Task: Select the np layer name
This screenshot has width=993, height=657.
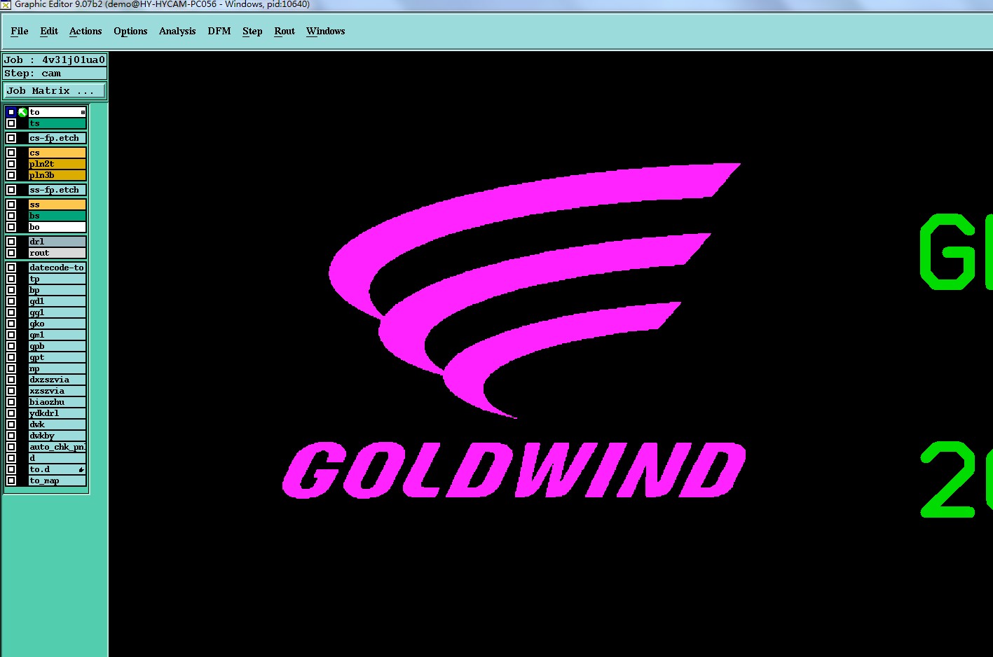Action: click(x=57, y=368)
